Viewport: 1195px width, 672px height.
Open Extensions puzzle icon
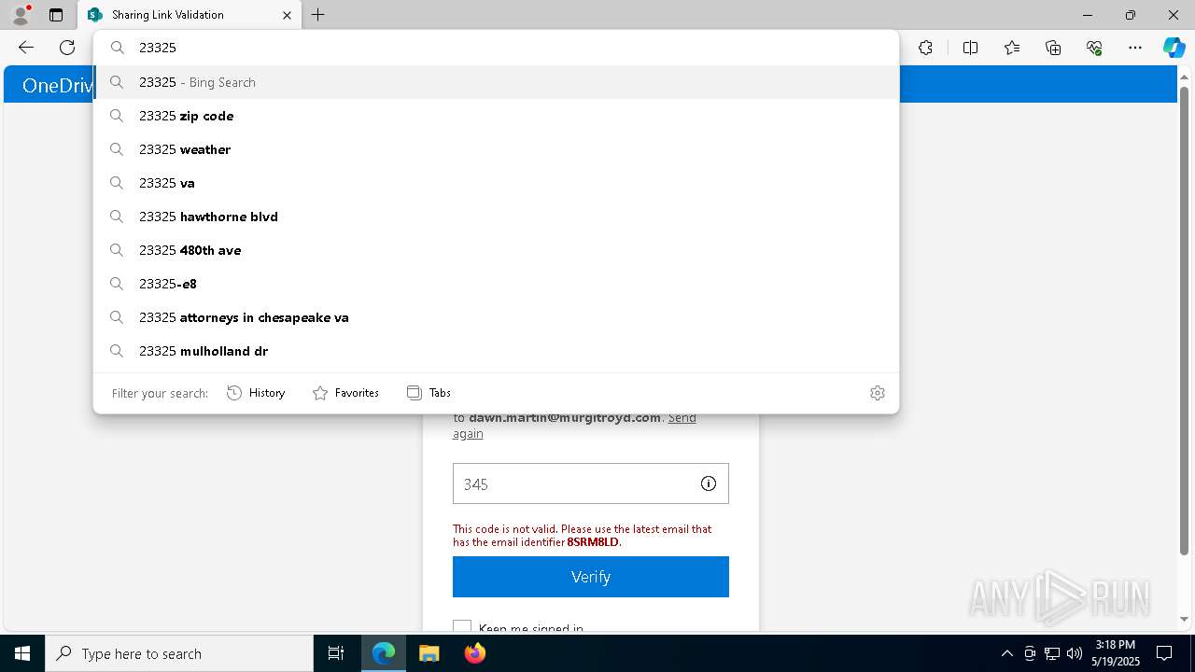point(925,48)
